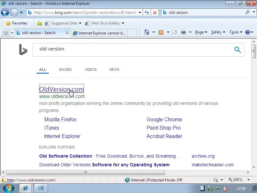257x193 pixels.
Task: Click Add to Favorites Bar star icon
Action: (x=39, y=23)
